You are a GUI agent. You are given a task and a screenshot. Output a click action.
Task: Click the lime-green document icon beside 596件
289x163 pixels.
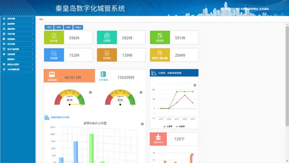point(54,36)
